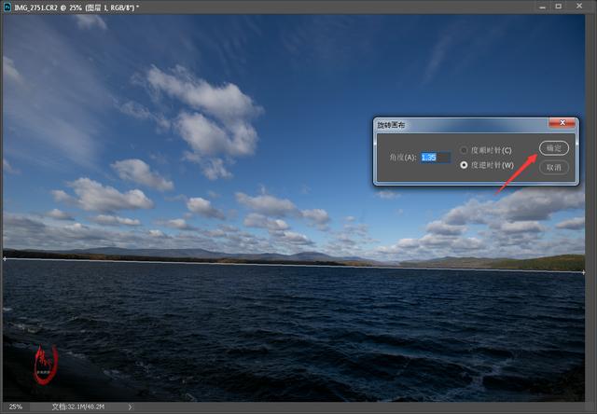Click 取消 to cancel the rotation
This screenshot has width=597, height=414.
(553, 167)
